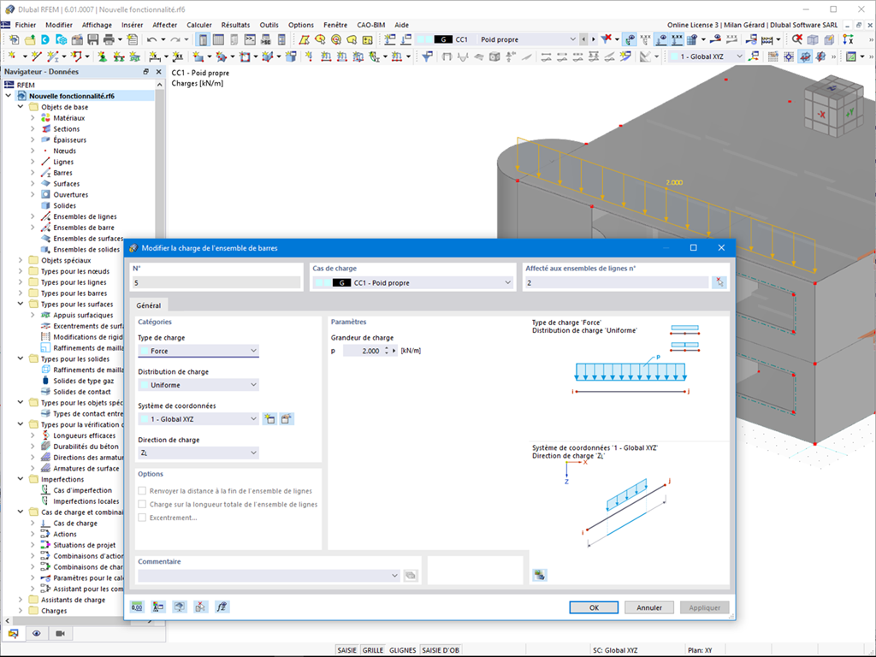Check 'Charge sur la longueur totale' option
The image size is (876, 657).
(x=143, y=505)
